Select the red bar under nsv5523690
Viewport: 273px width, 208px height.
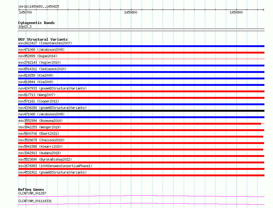pos(141,162)
